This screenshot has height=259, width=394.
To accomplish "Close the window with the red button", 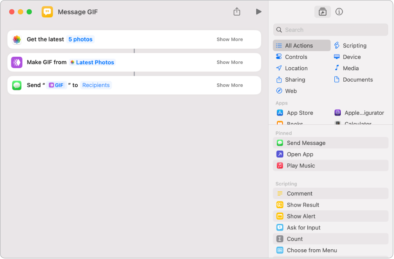I will pyautogui.click(x=12, y=12).
